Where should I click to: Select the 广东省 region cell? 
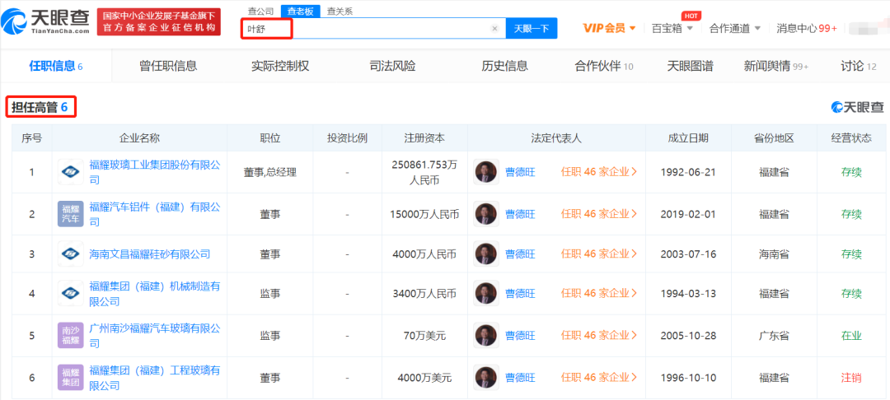coord(774,336)
